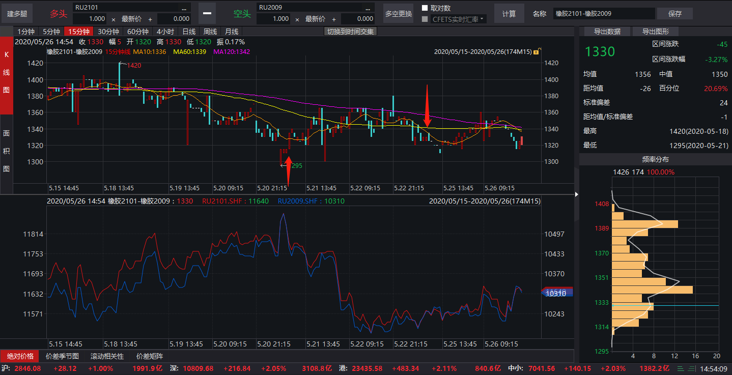This screenshot has height=375, width=732.
Task: Click the 导出图形 export chart button
Action: (x=656, y=32)
